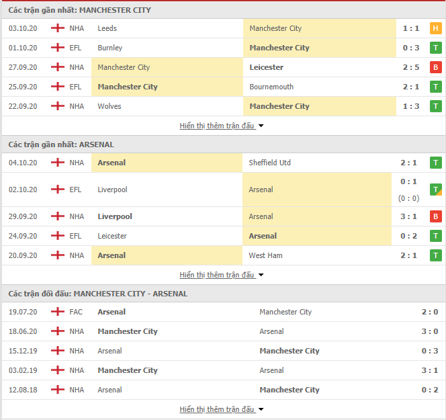The width and height of the screenshot is (446, 420).
Task: Open Manchester City vs Leicester 2:5 score
Action: (x=410, y=67)
